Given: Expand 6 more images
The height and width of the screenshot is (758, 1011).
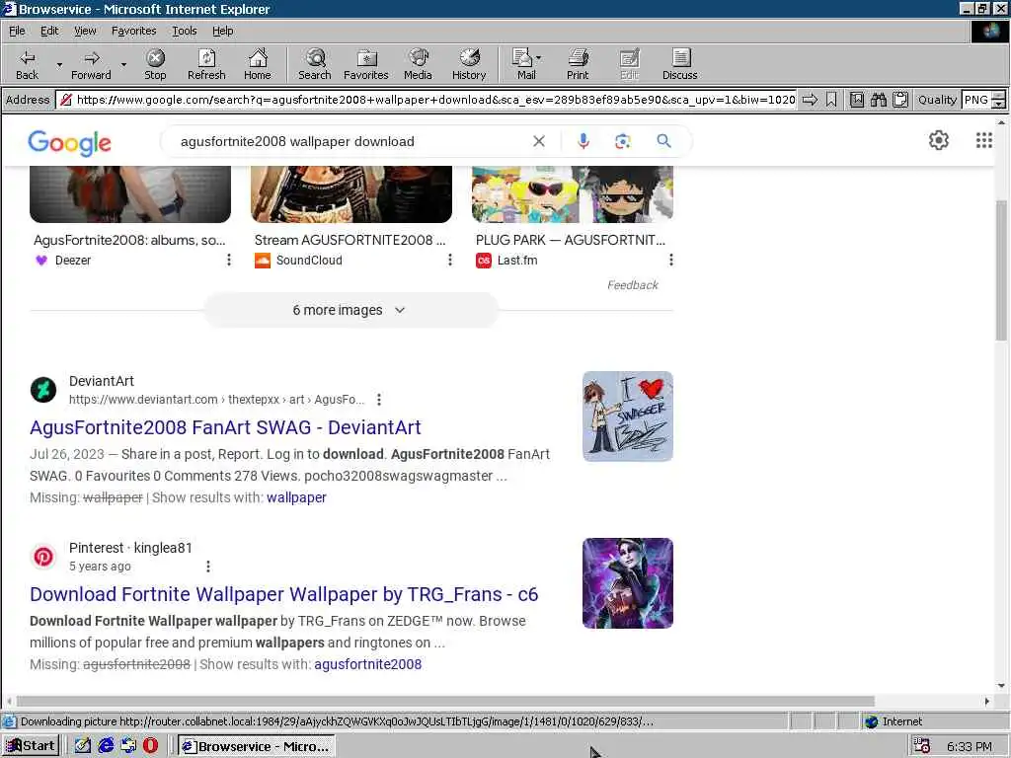Looking at the screenshot, I should (350, 310).
